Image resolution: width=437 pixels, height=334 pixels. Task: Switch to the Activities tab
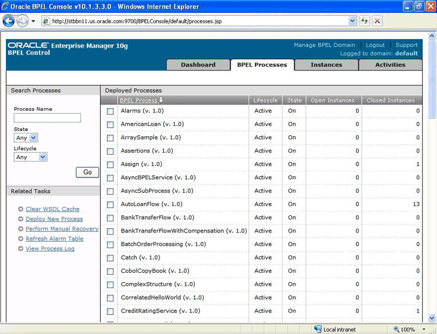390,65
